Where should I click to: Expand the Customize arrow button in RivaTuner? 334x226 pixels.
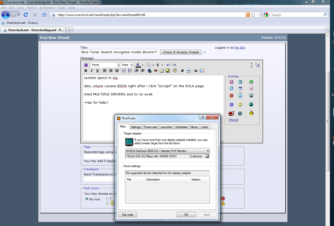pyautogui.click(x=207, y=156)
